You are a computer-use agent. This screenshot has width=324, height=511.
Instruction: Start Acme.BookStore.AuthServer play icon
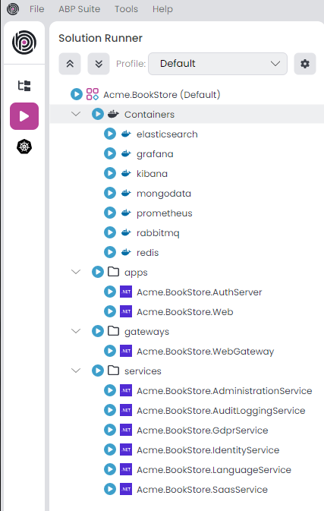[110, 292]
